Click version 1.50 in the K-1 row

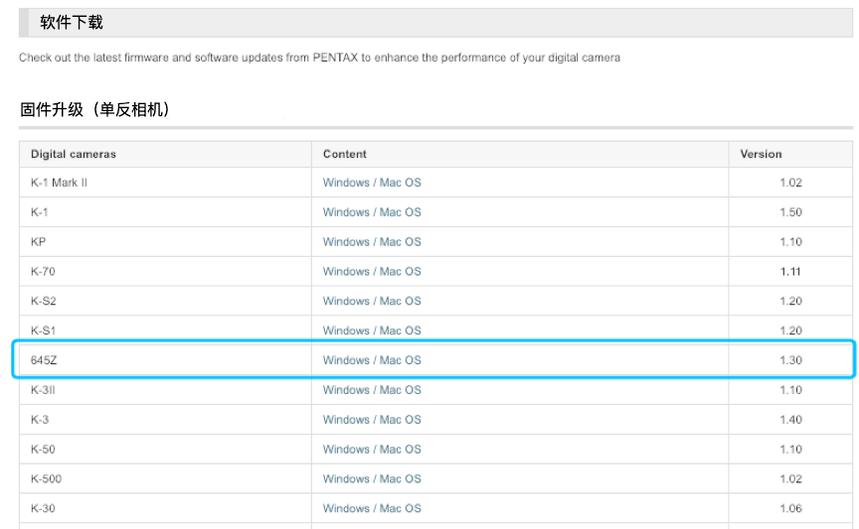[x=790, y=212]
